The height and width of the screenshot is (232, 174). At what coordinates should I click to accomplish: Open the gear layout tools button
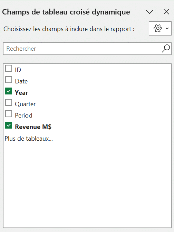[160, 28]
